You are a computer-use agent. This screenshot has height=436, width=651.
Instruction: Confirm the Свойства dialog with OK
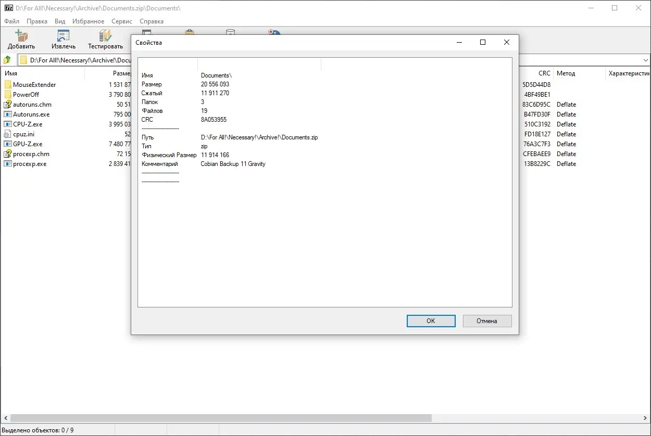click(x=431, y=321)
